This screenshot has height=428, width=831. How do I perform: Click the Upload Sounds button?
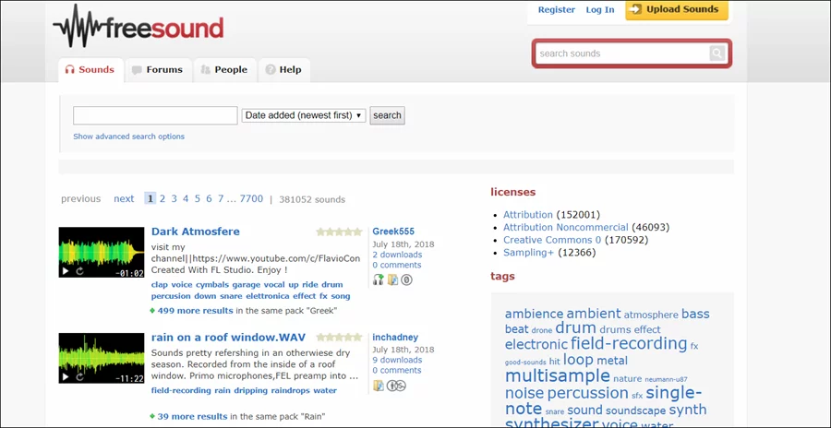[x=676, y=10]
